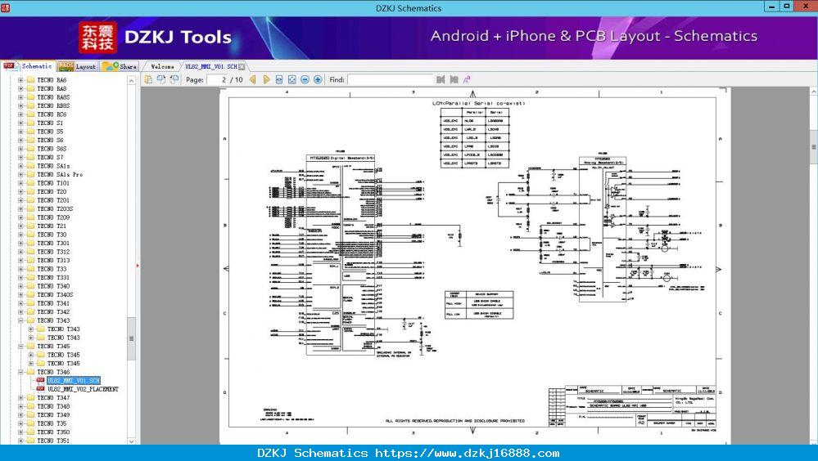The height and width of the screenshot is (461, 818).
Task: Expand the TECNO S7 folder
Action: [x=20, y=157]
